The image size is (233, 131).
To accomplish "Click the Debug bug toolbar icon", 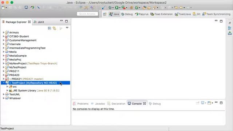I will pos(110,7).
